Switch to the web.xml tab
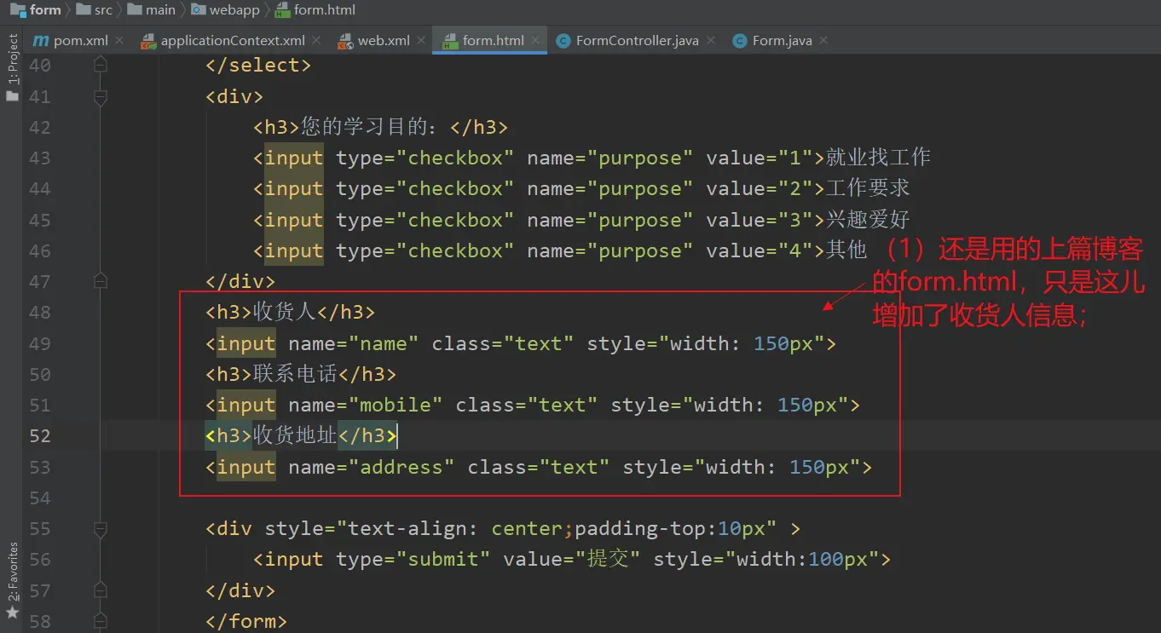Screen dimensions: 1161x633 [x=384, y=41]
